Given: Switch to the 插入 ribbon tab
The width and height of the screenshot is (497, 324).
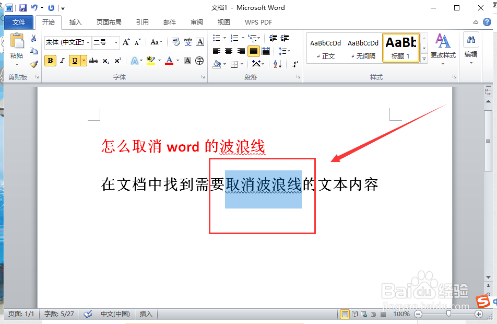Looking at the screenshot, I should click(x=75, y=22).
